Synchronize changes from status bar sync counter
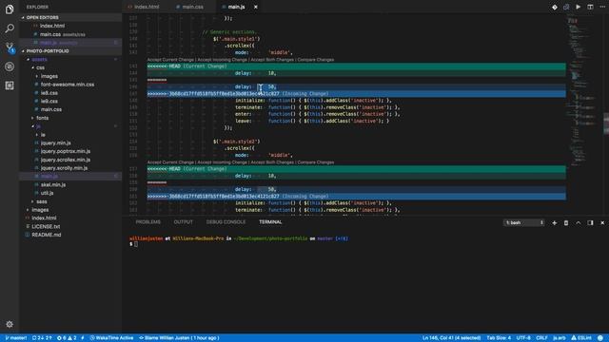 [42, 338]
